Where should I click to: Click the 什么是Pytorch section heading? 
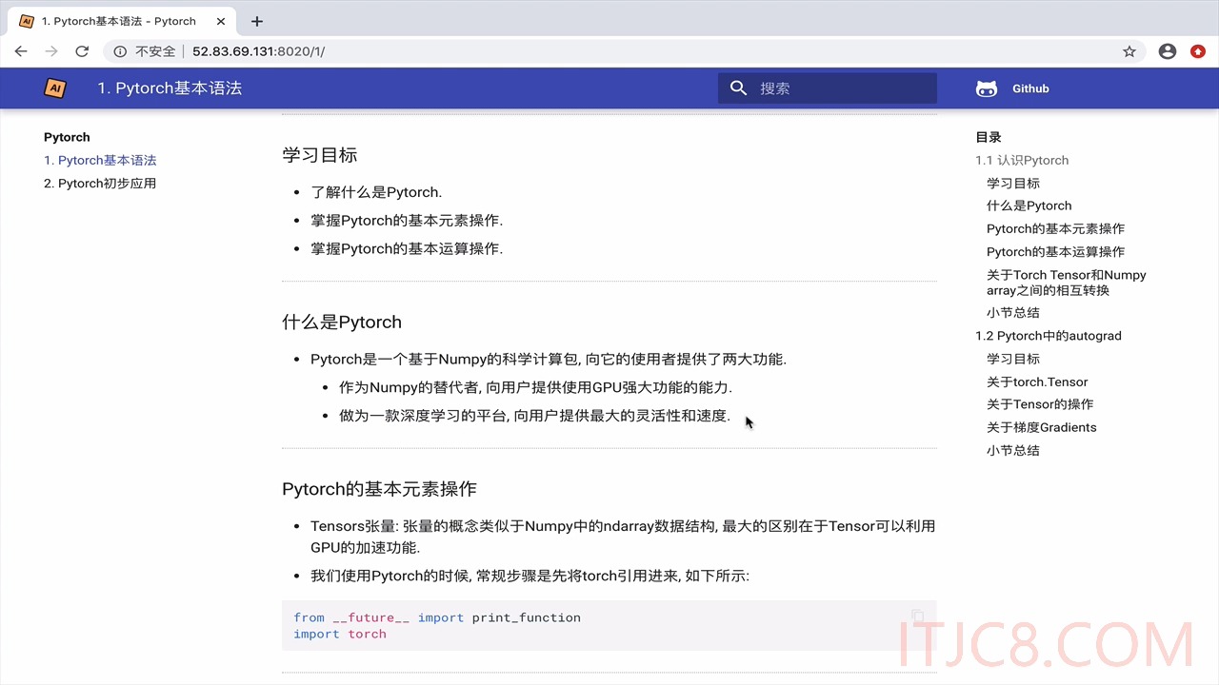[x=342, y=322]
